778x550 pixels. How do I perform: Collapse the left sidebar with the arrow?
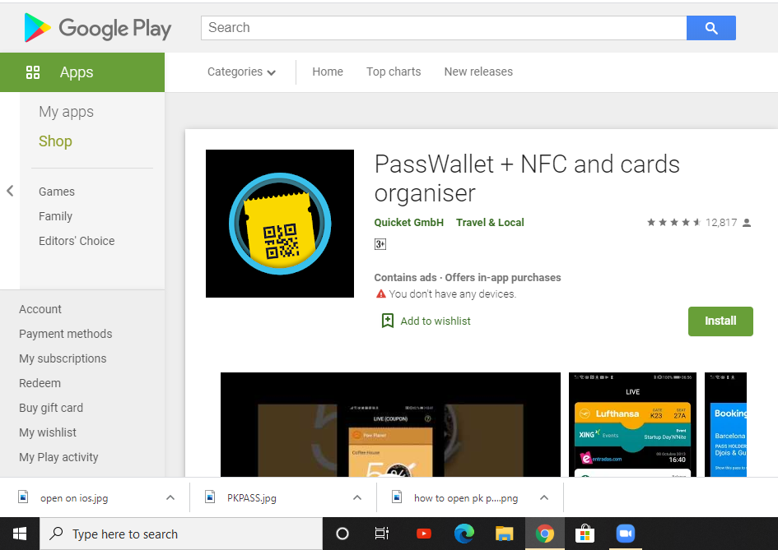10,191
